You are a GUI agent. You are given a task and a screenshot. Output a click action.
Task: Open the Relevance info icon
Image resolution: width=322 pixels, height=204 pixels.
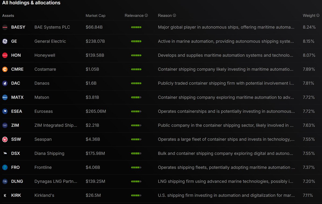click(146, 15)
